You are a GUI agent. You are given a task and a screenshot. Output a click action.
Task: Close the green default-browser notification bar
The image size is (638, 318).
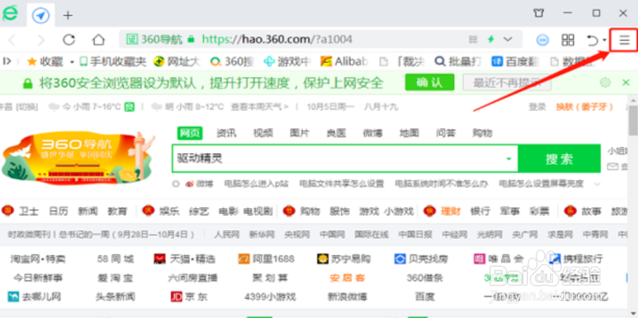[626, 82]
